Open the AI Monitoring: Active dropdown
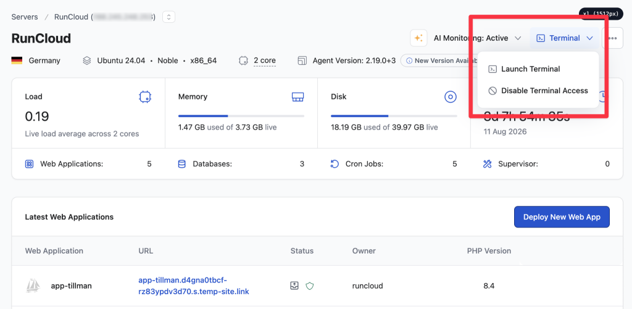 [477, 38]
